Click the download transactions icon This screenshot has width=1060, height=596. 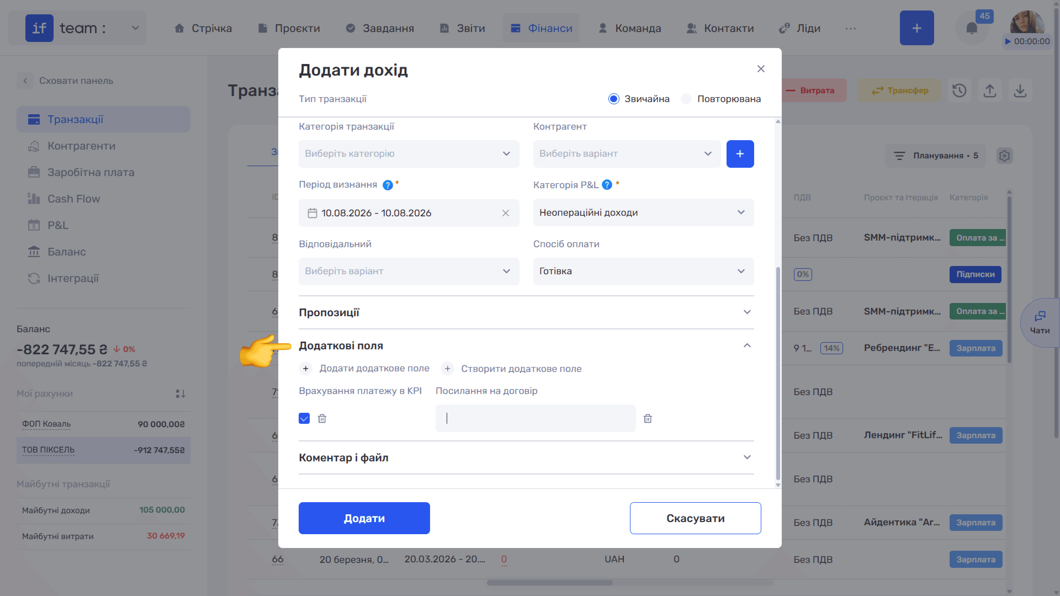coord(1020,91)
